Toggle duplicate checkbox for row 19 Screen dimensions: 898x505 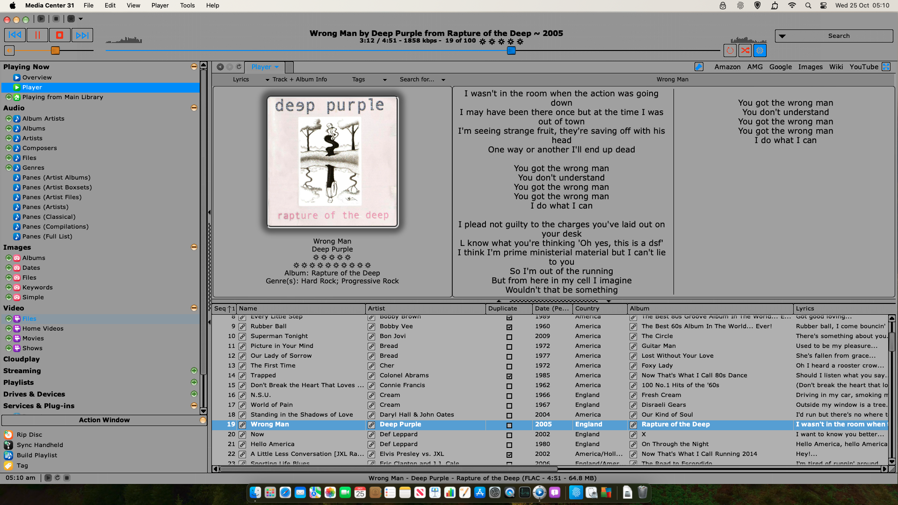pos(509,424)
